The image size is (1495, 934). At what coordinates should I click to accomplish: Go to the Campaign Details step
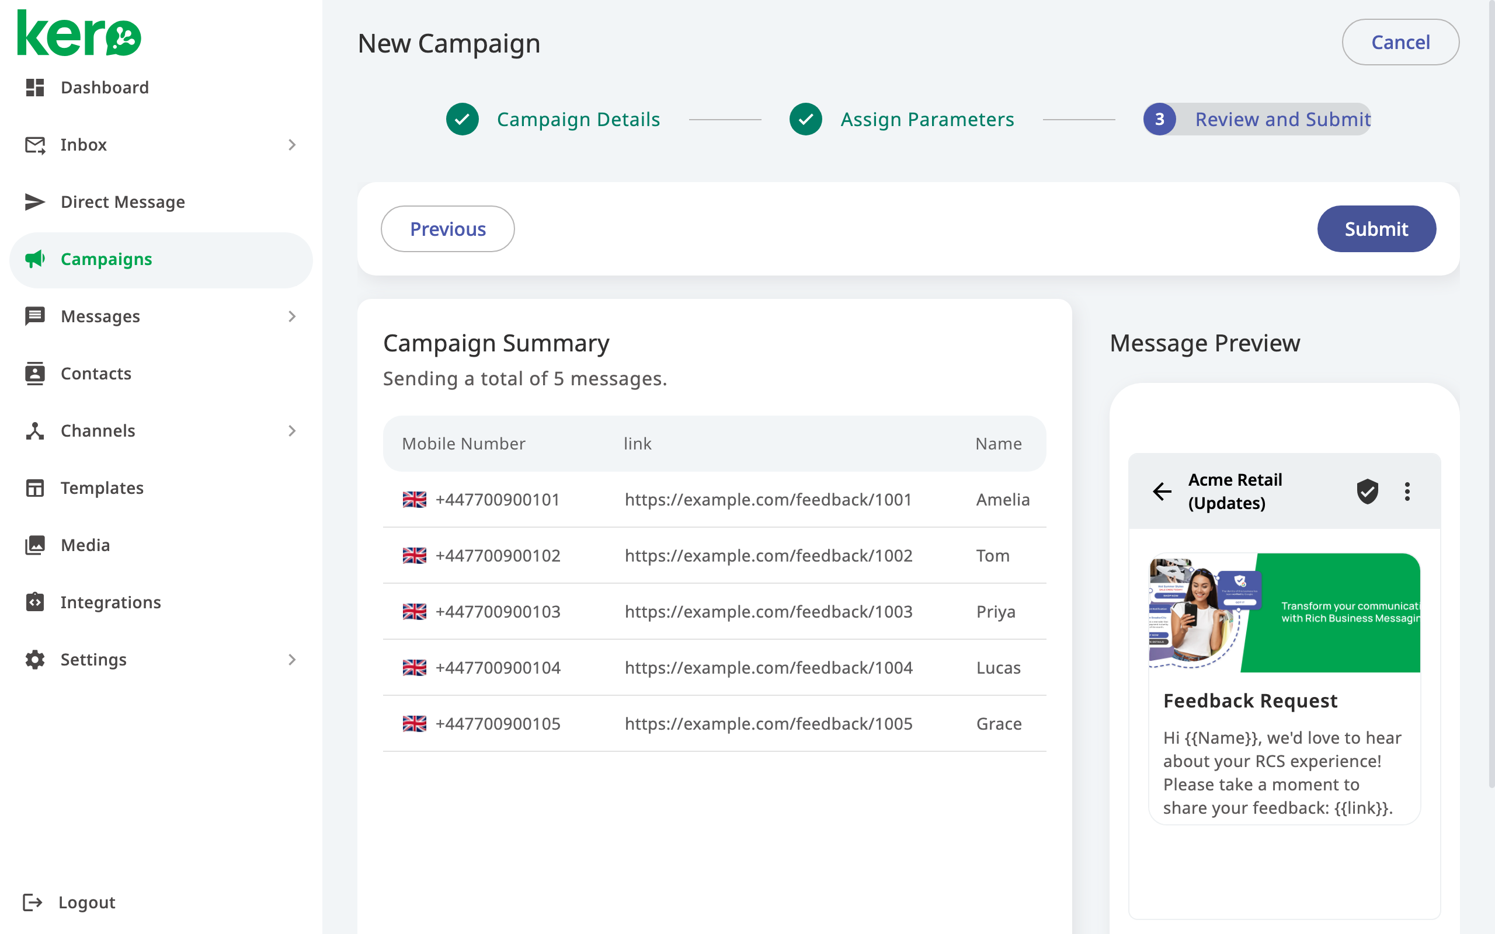(554, 119)
